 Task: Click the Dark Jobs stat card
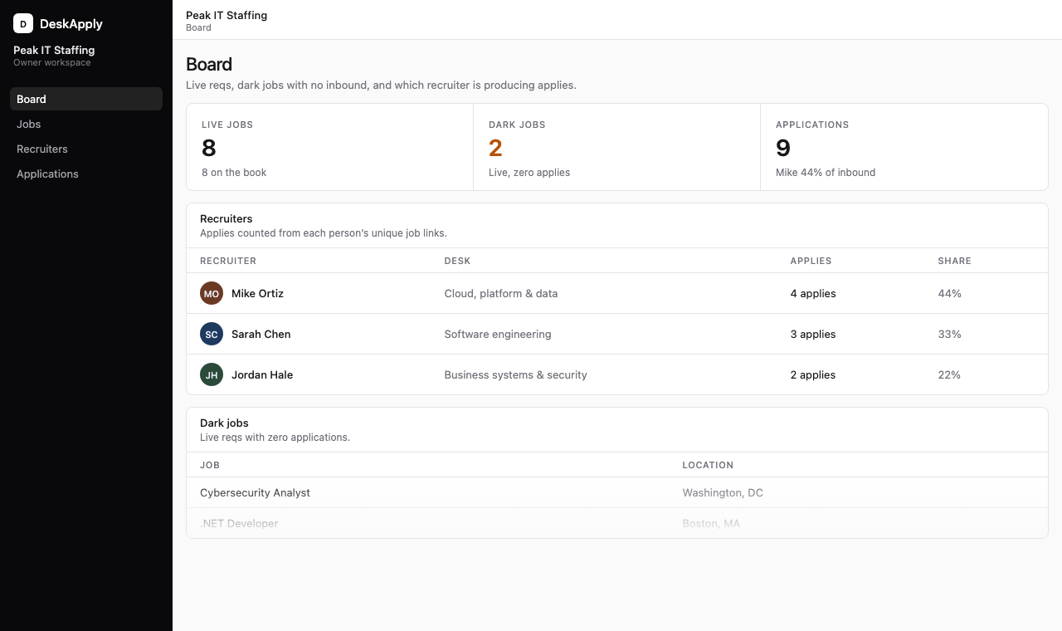pyautogui.click(x=616, y=147)
